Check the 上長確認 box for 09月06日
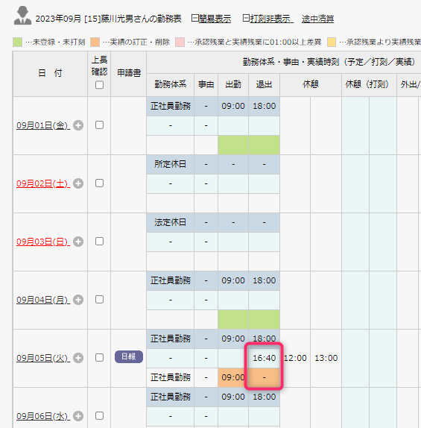 99,416
